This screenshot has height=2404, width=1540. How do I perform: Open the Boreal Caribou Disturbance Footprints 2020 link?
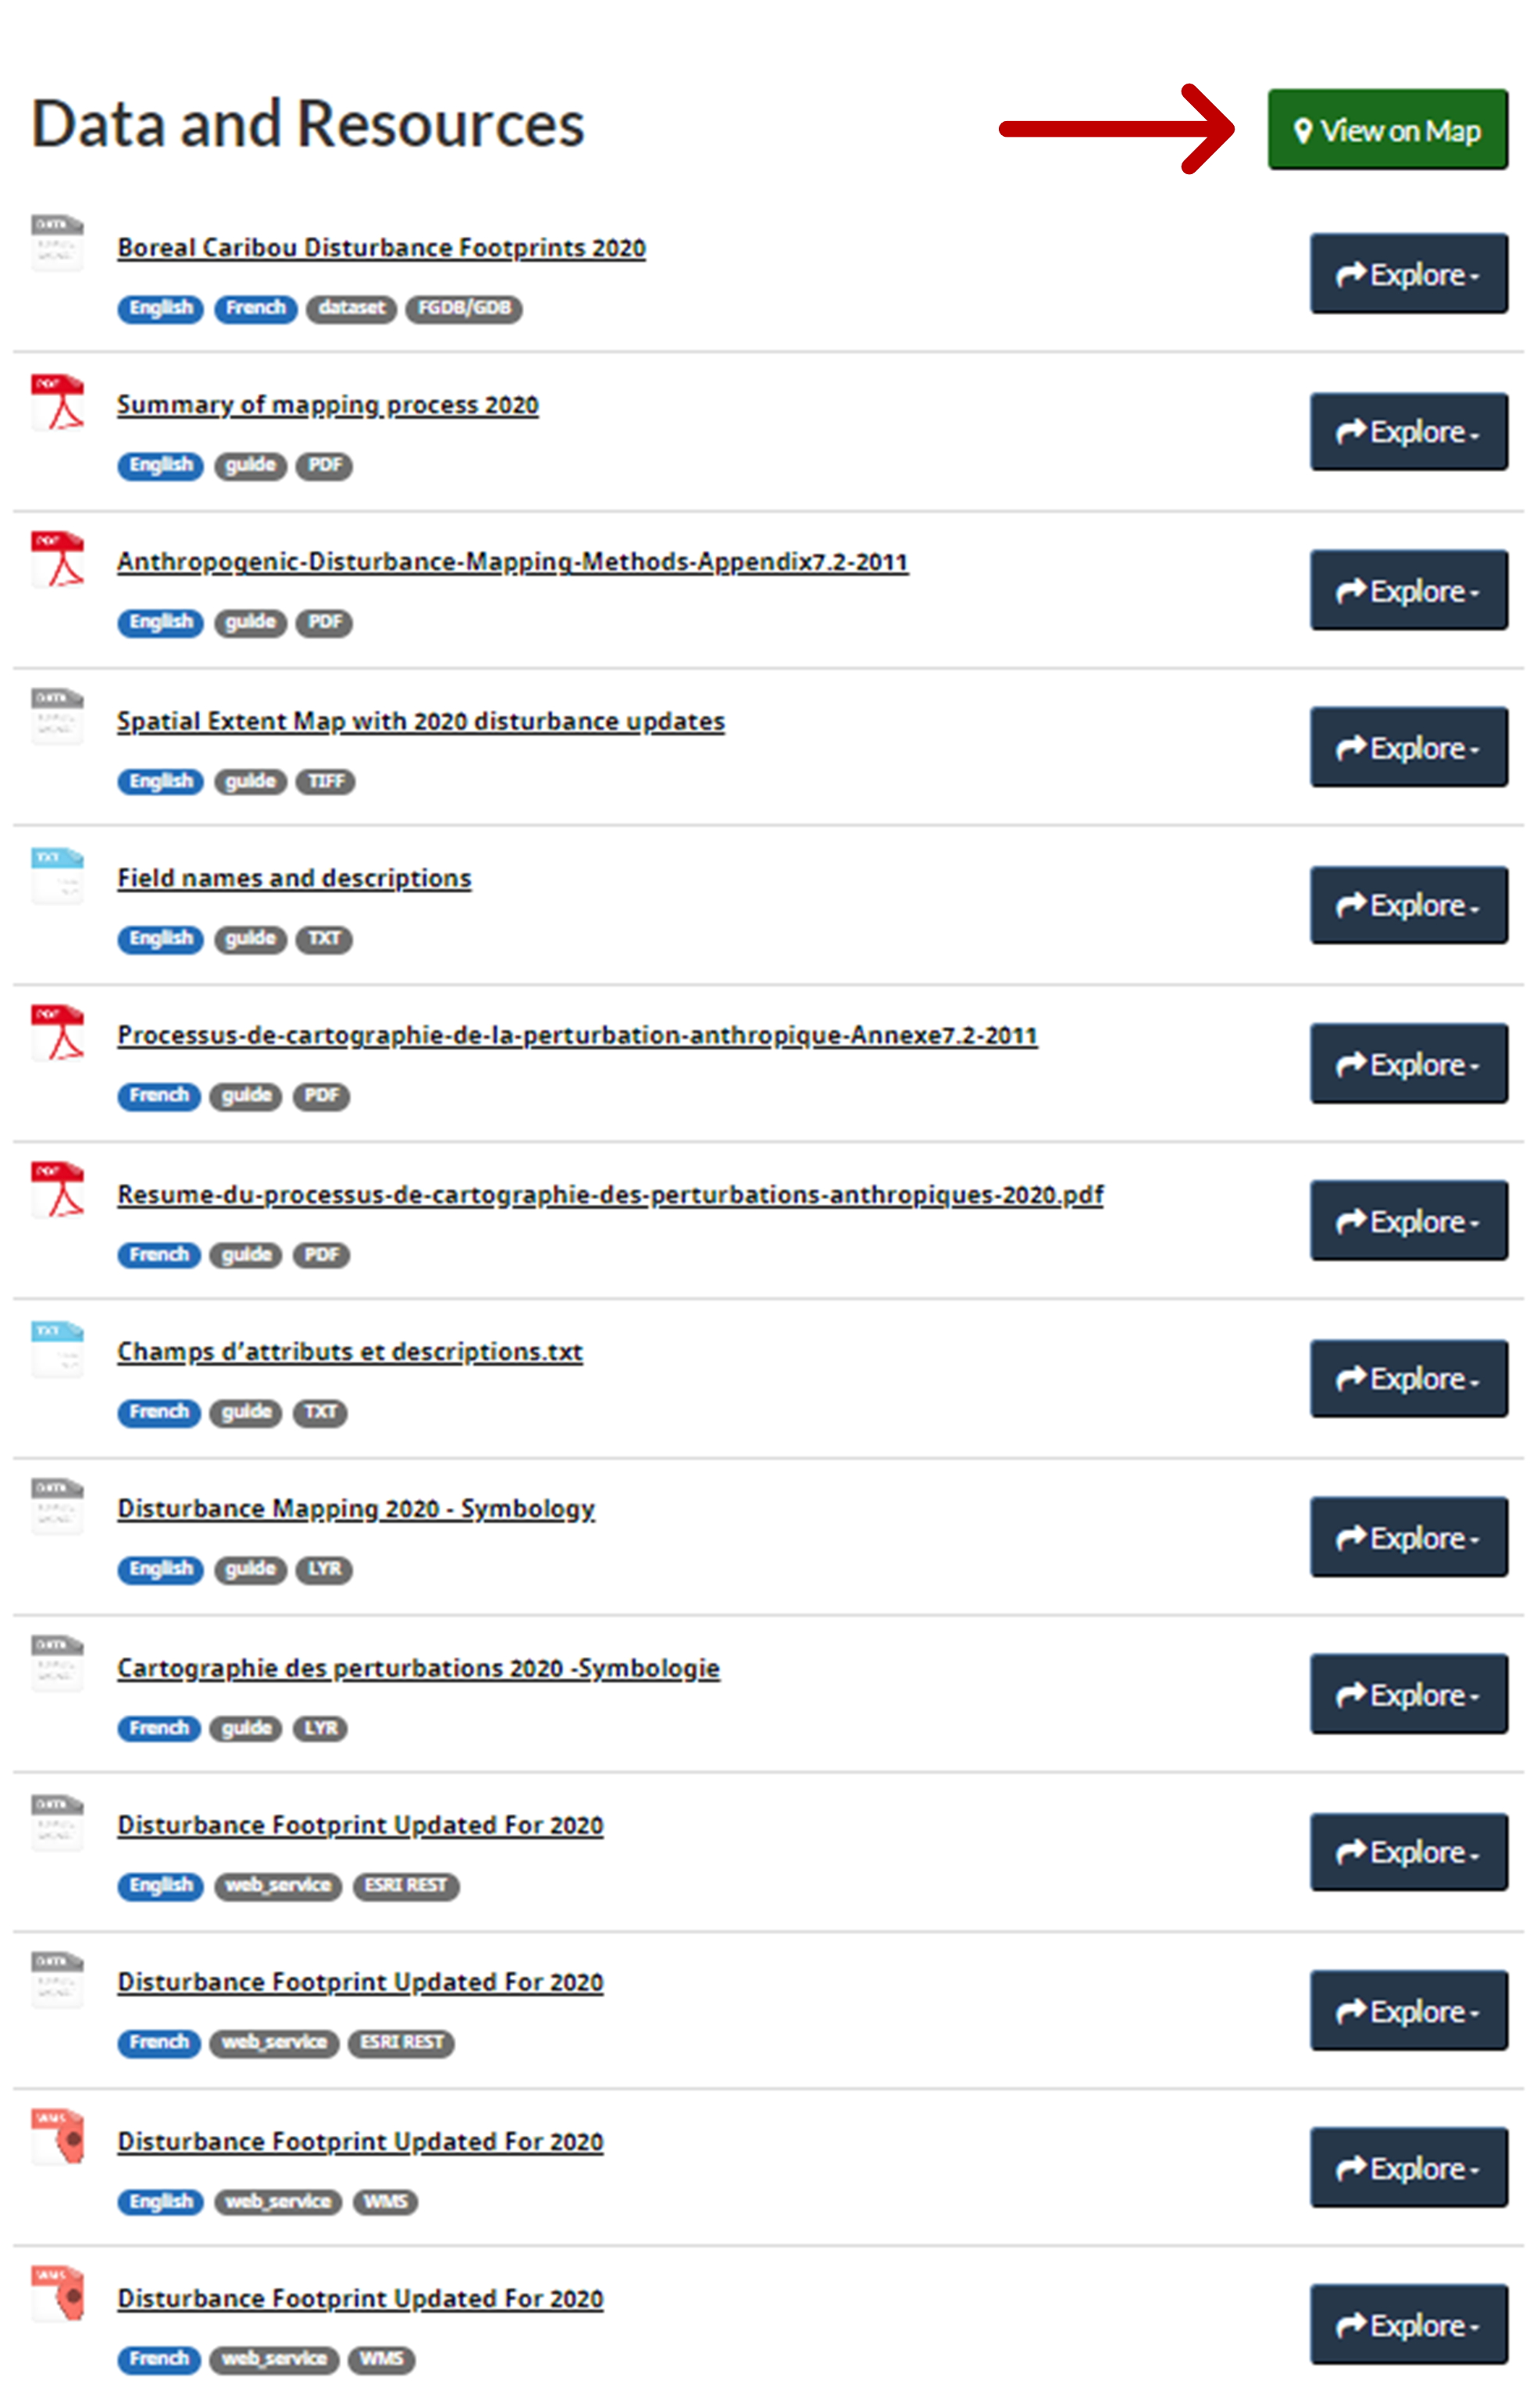pos(381,247)
